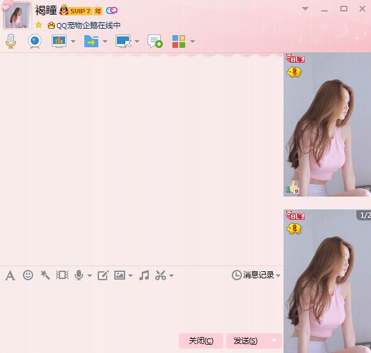Open the colorful apps grid icon
The image size is (371, 353).
179,41
